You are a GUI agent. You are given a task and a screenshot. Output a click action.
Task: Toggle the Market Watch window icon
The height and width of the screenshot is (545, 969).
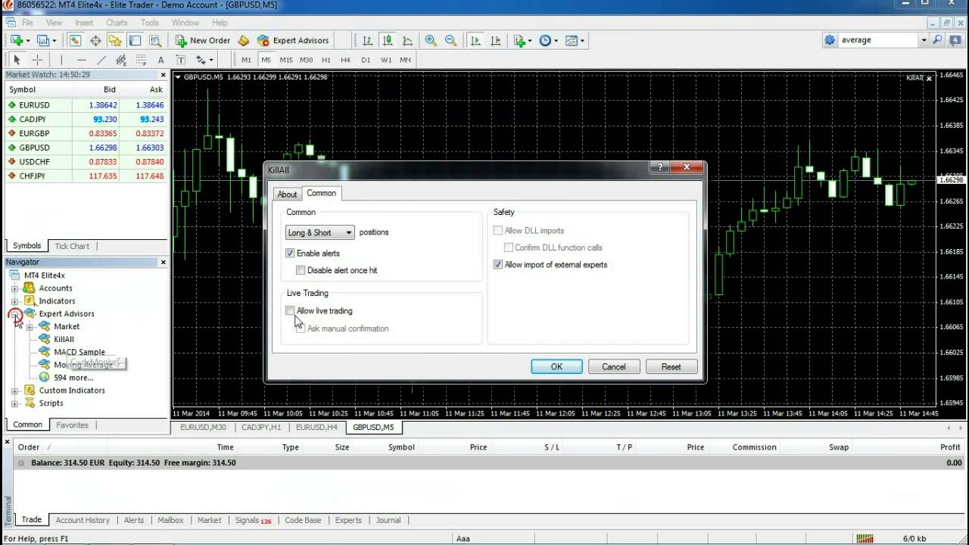pos(76,40)
